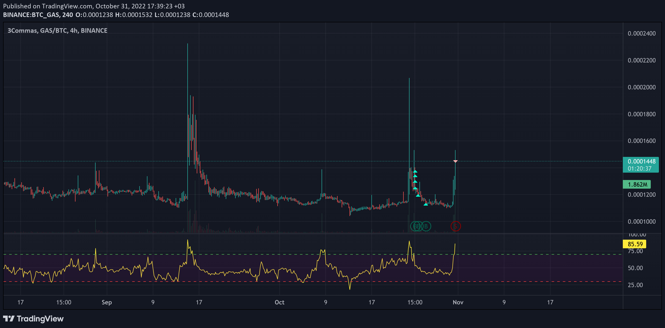Click the rightmost green B buy marker
Viewport: 665px width, 328px height.
(426, 226)
